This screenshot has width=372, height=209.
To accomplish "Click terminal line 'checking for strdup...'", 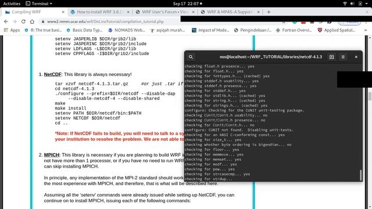I will pyautogui.click(x=208, y=179).
